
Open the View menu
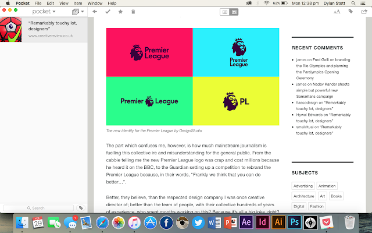point(63,3)
